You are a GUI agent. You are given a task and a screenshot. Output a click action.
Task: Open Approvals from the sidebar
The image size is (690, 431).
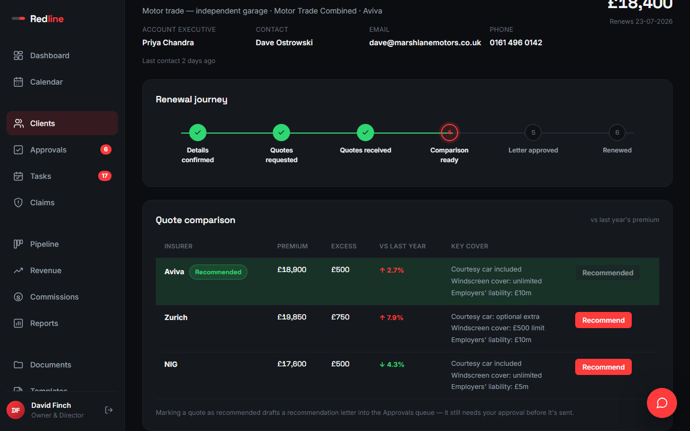[62, 150]
